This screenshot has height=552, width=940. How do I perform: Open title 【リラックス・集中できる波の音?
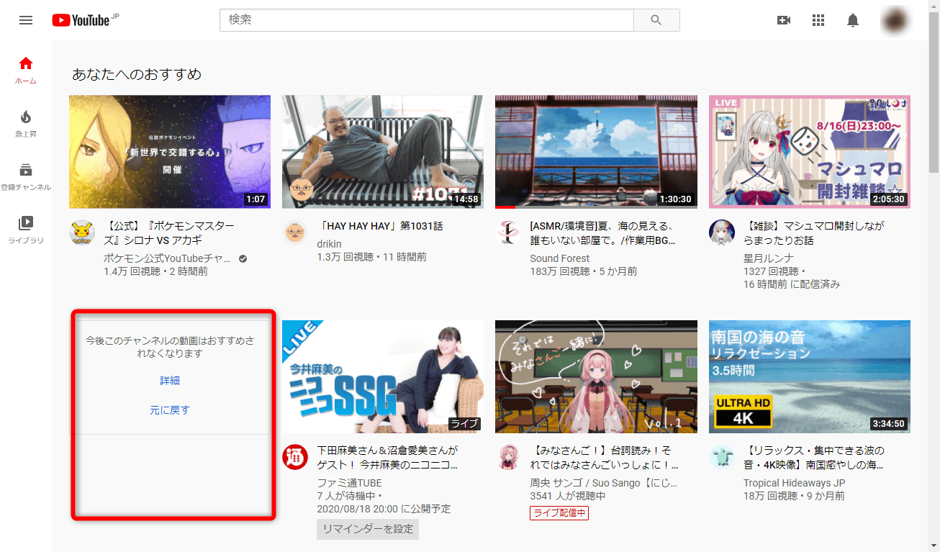tap(814, 458)
